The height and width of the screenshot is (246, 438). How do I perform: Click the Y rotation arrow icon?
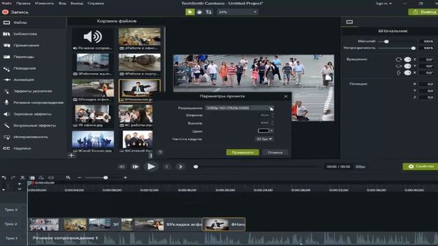[x=398, y=66]
